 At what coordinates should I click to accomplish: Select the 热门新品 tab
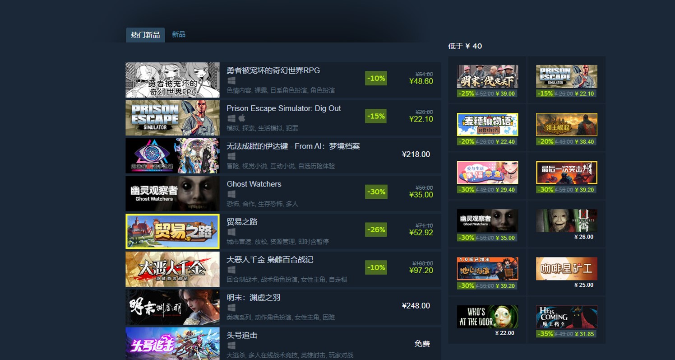(145, 35)
